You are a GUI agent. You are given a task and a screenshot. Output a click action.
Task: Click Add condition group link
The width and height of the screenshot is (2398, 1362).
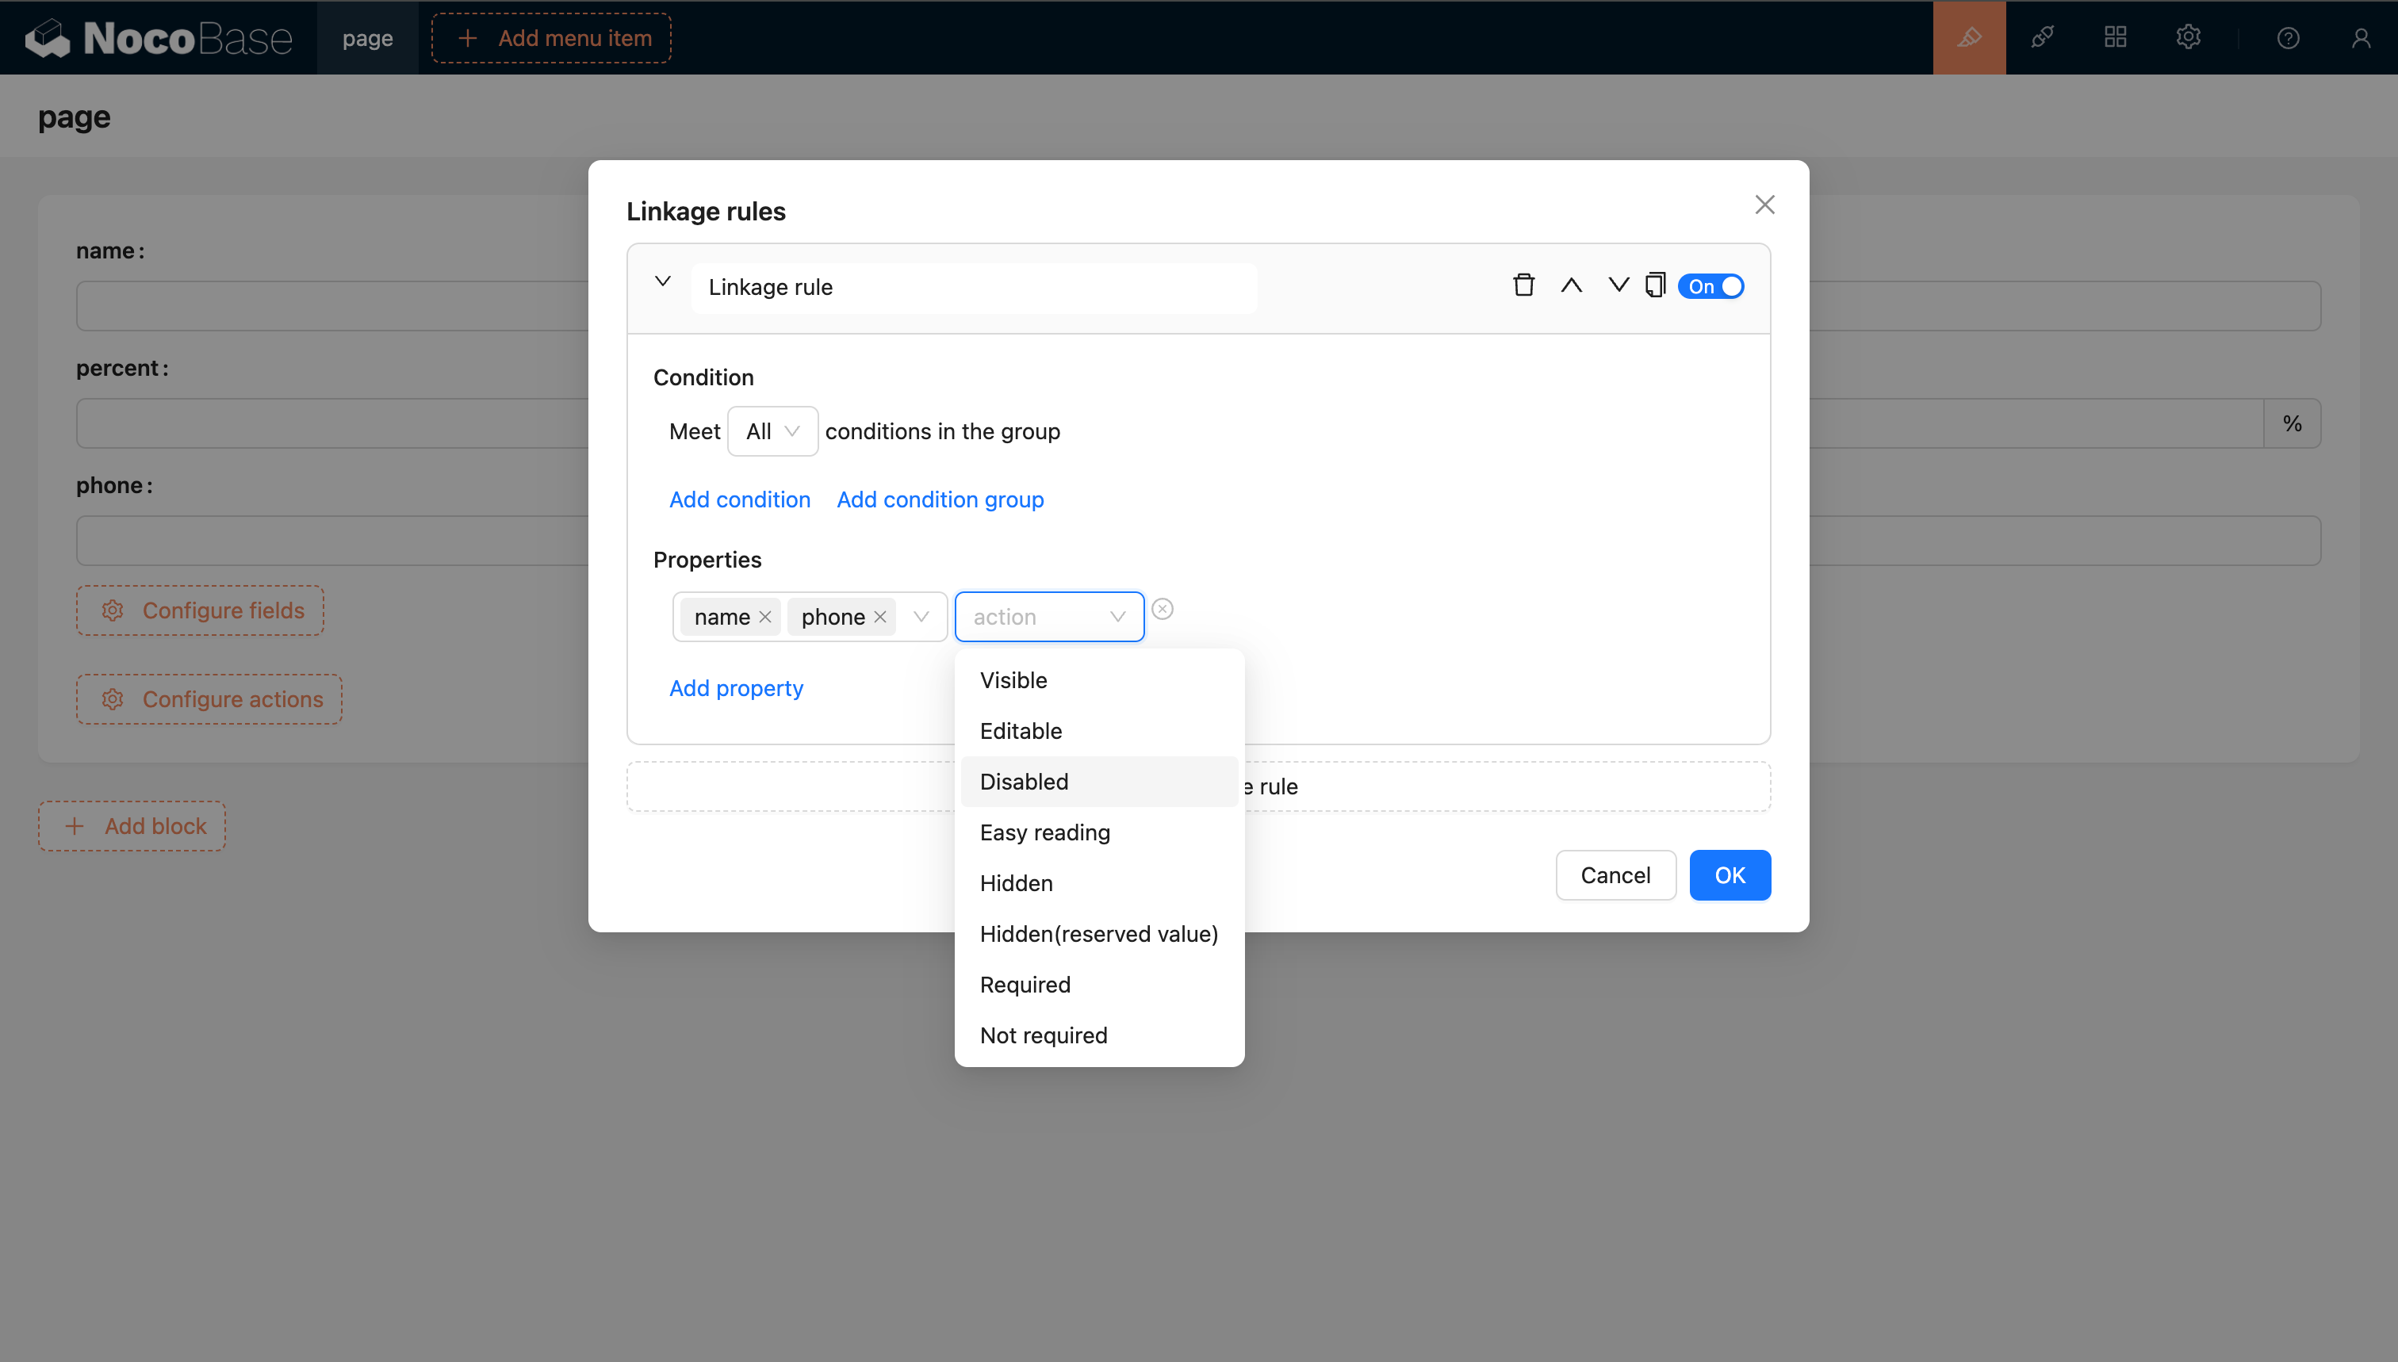(940, 499)
